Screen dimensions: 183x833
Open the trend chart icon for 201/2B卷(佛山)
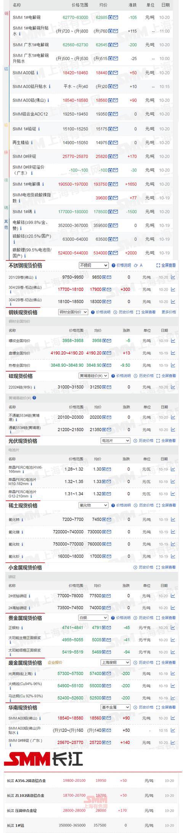tap(173, 277)
